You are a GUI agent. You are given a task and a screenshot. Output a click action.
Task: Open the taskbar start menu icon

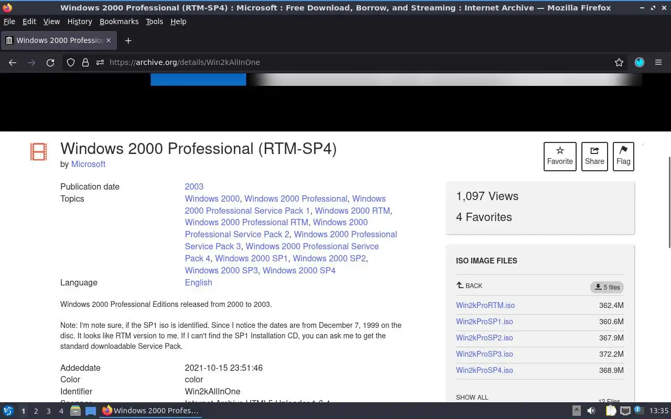[8, 411]
